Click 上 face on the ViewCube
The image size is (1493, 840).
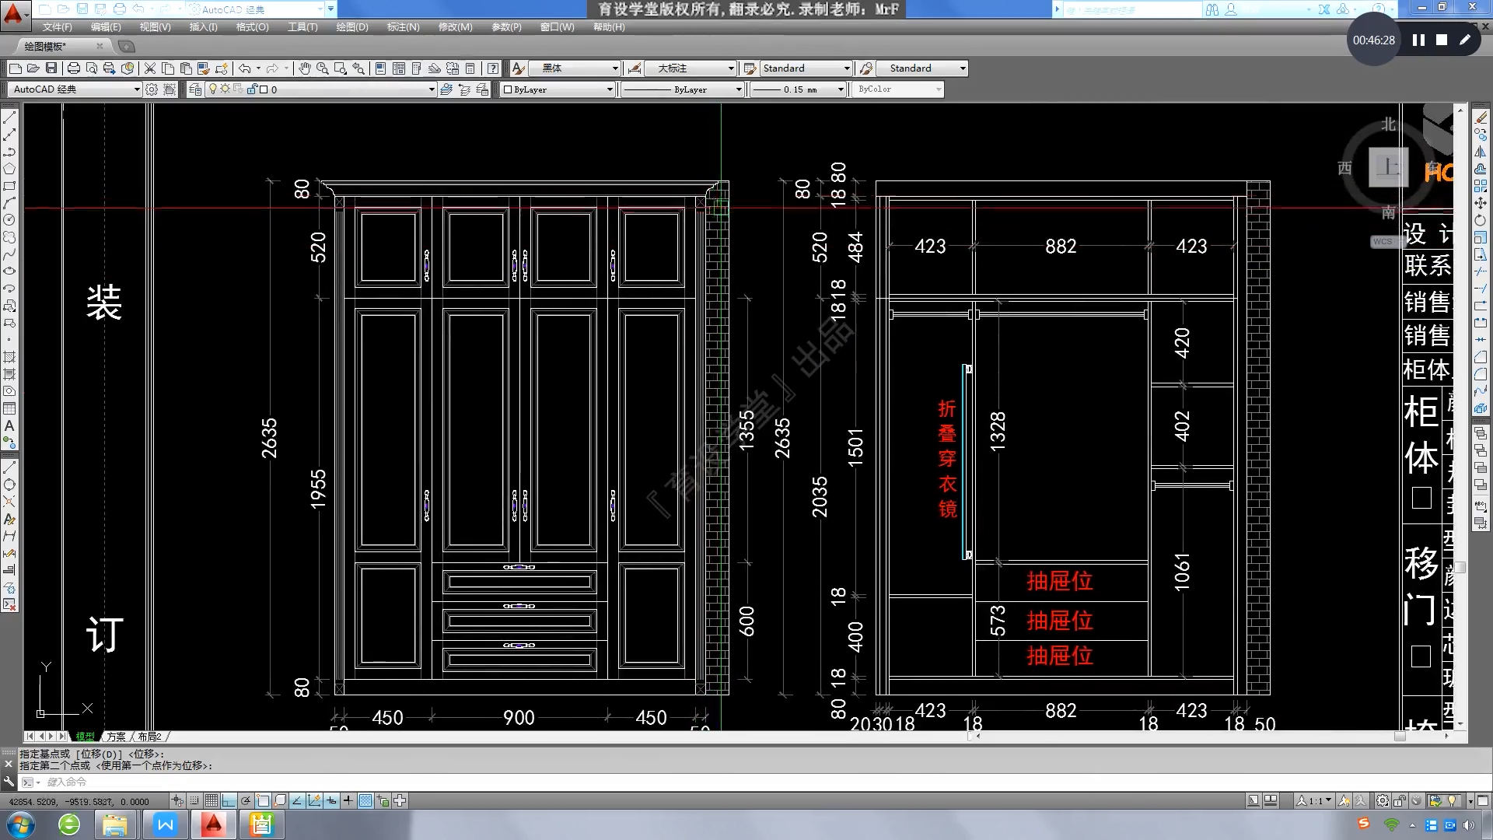point(1388,166)
